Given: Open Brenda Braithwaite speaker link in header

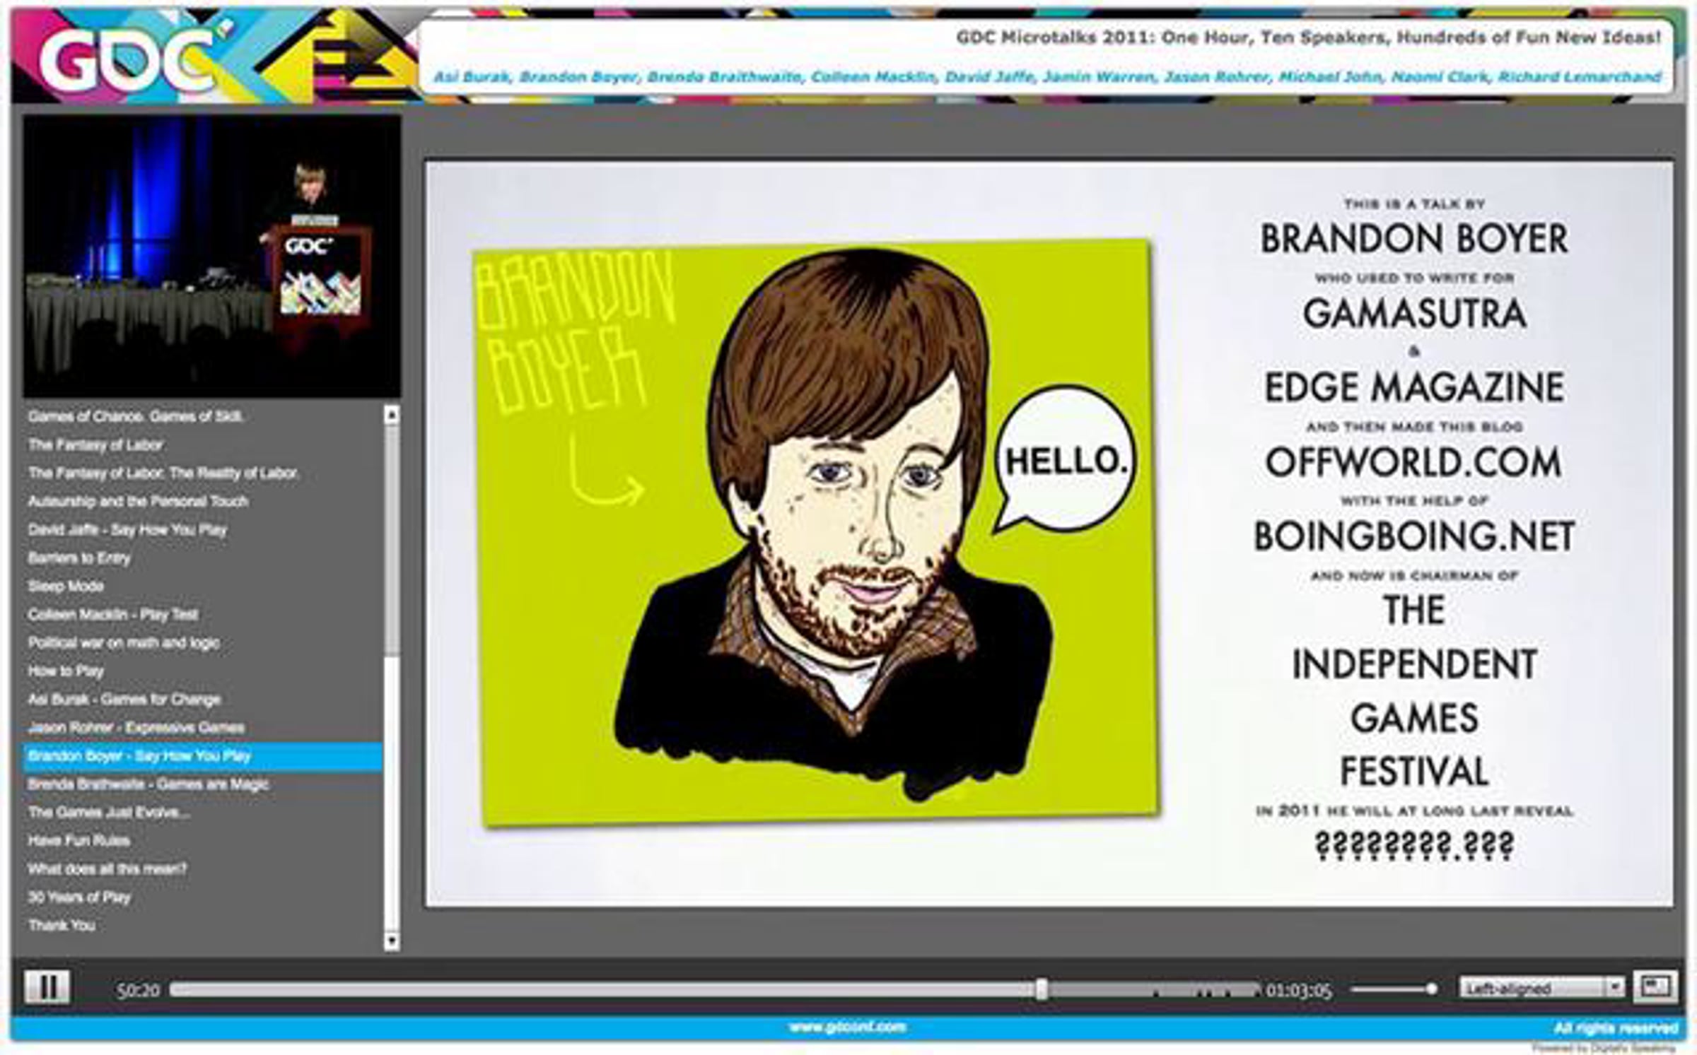Looking at the screenshot, I should tap(724, 76).
